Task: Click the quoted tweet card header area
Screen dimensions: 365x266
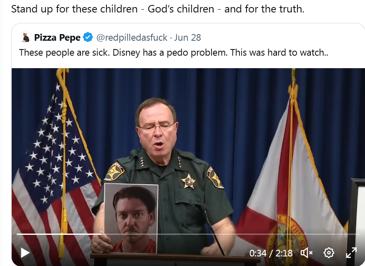Action: [x=111, y=37]
